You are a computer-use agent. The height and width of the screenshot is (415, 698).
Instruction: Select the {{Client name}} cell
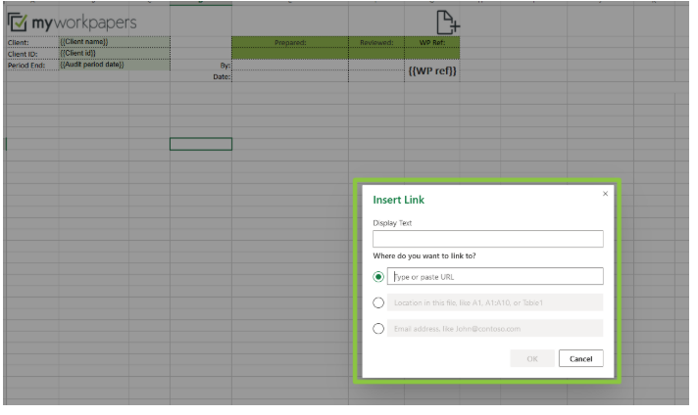[x=114, y=43]
